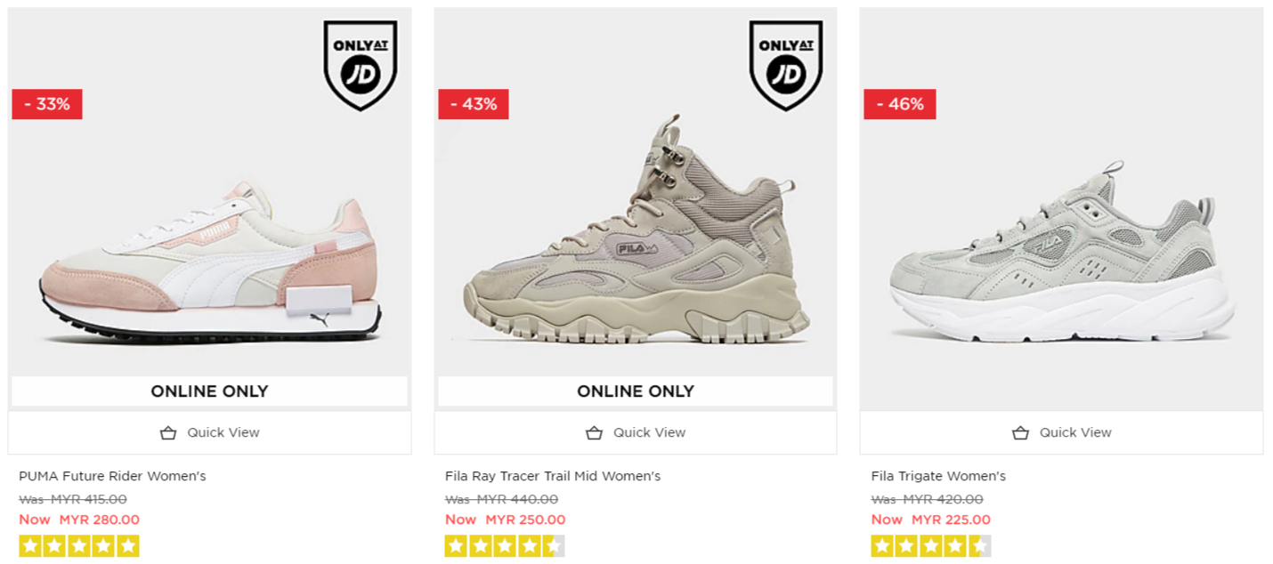The image size is (1273, 564).
Task: Click basket icon in PUMA Quick View
Action: point(168,433)
